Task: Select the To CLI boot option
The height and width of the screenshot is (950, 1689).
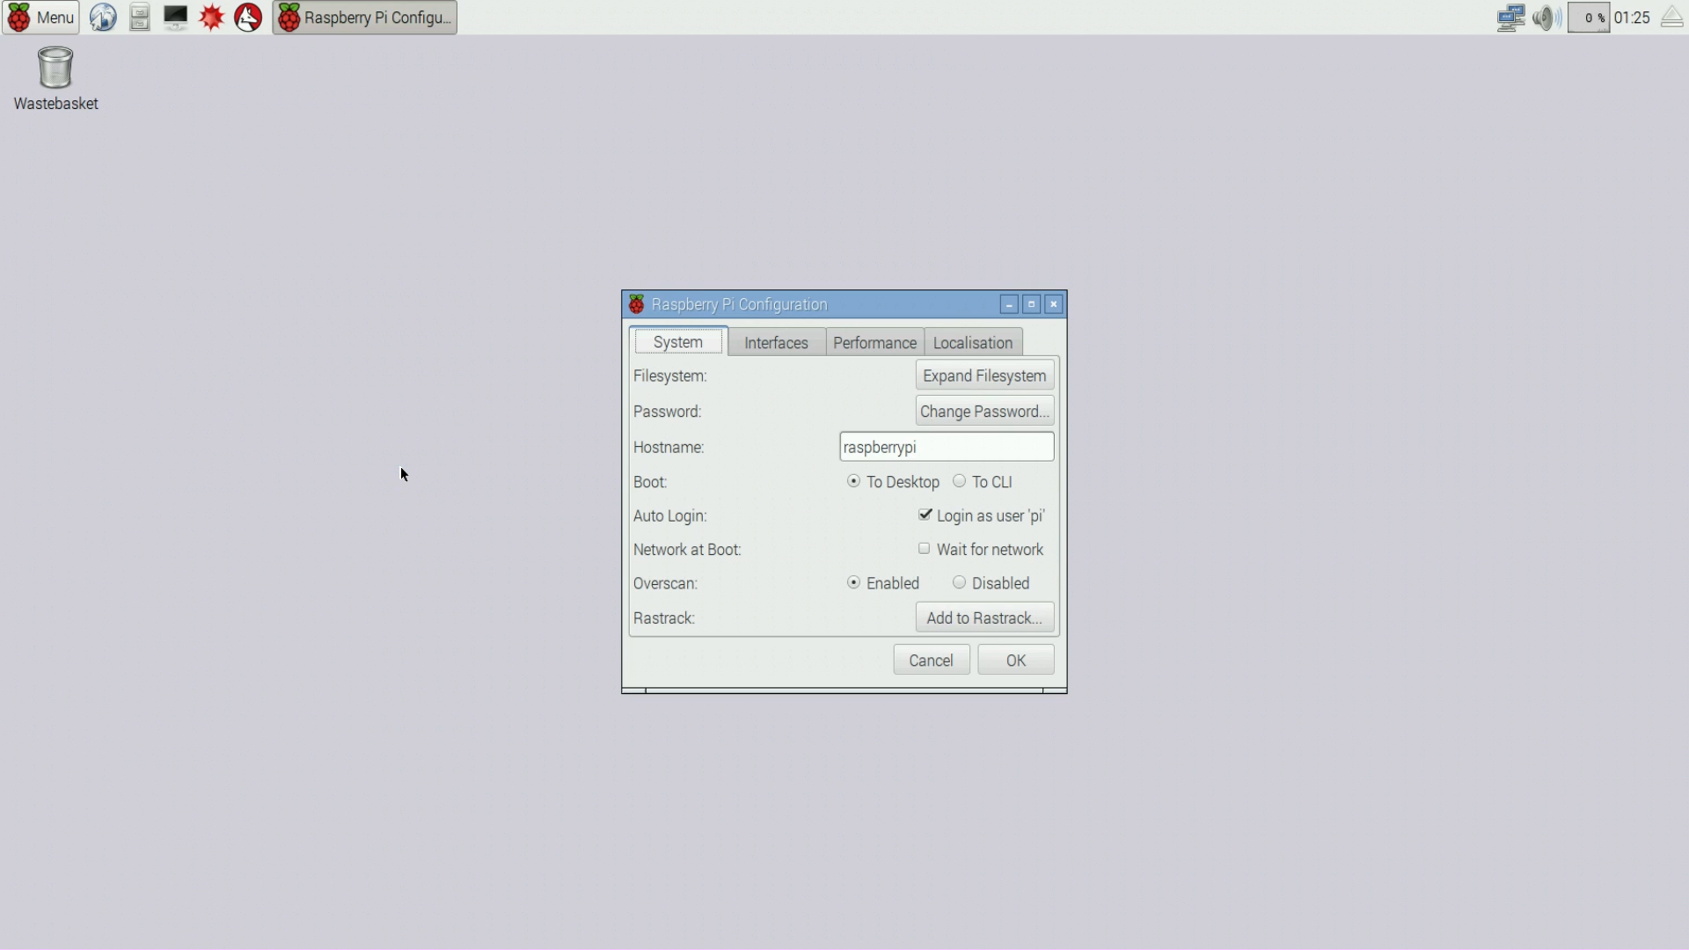Action: 960,481
